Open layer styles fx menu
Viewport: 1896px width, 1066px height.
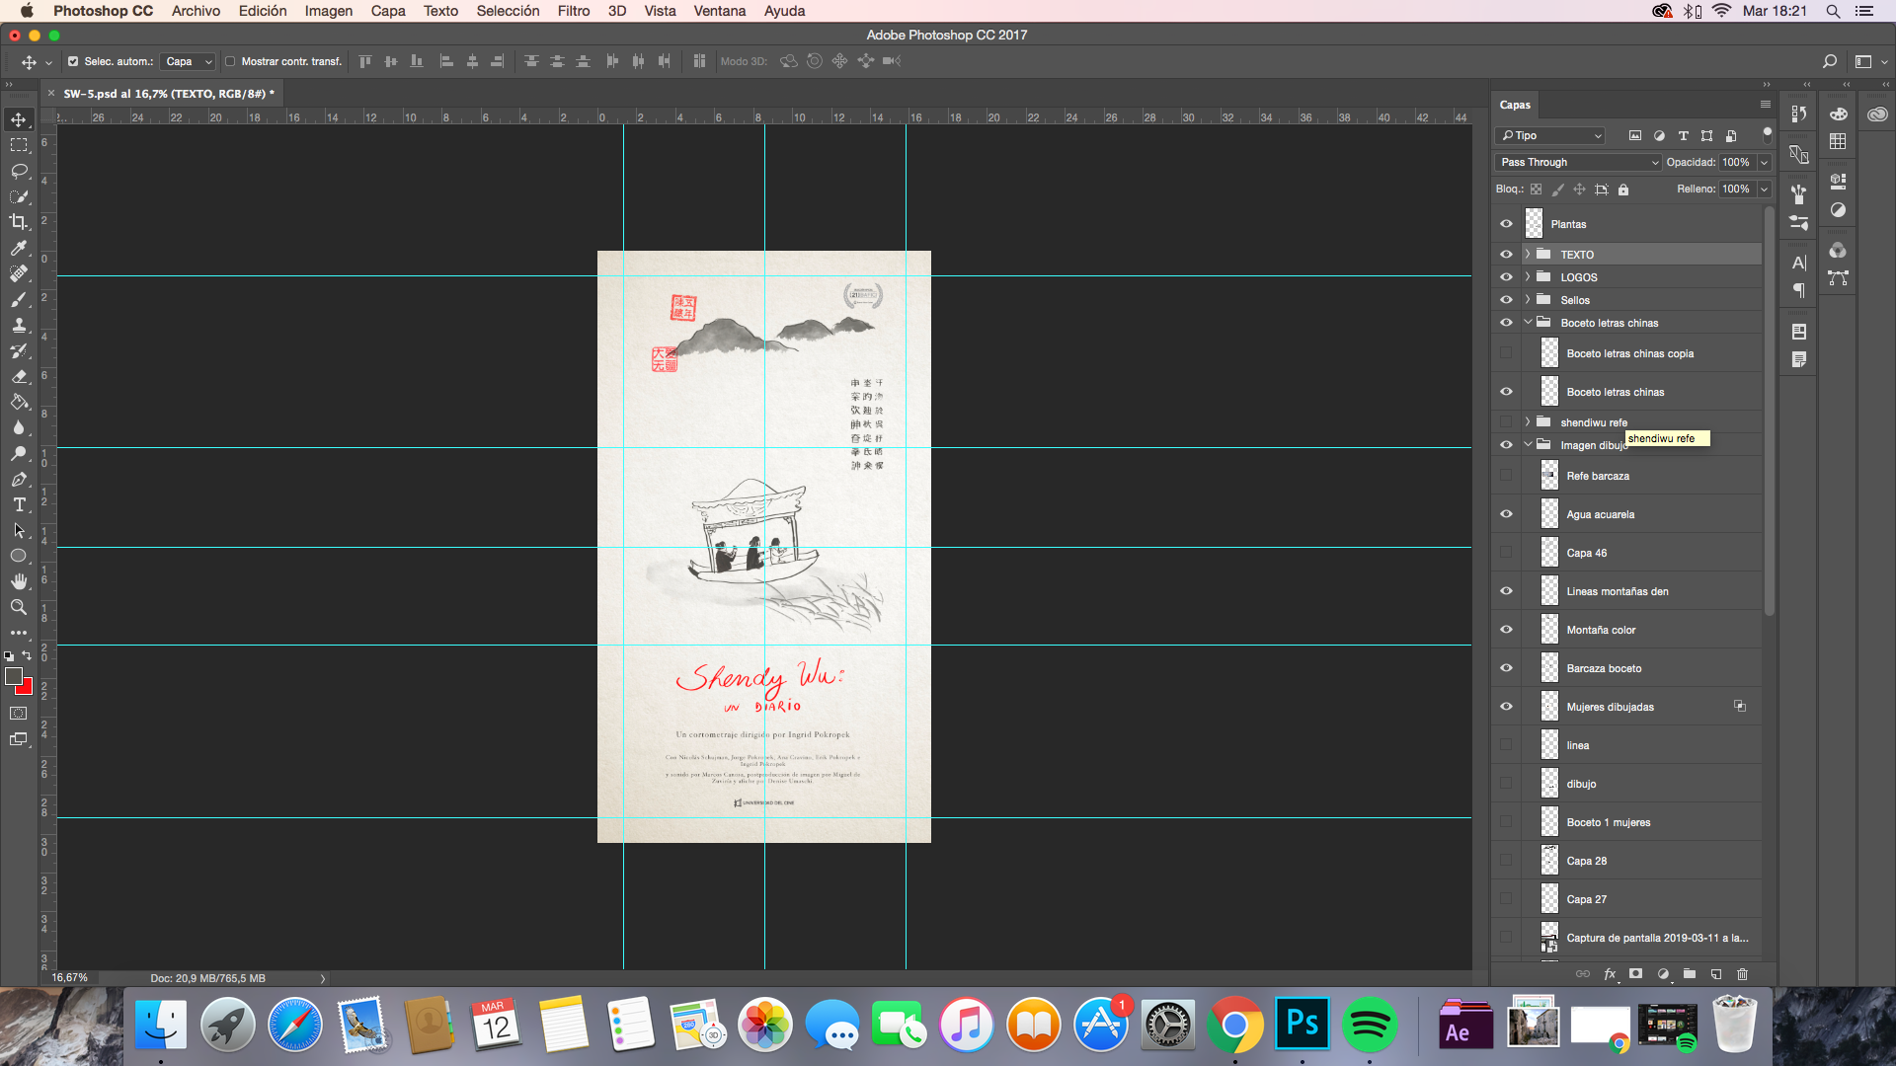point(1610,974)
